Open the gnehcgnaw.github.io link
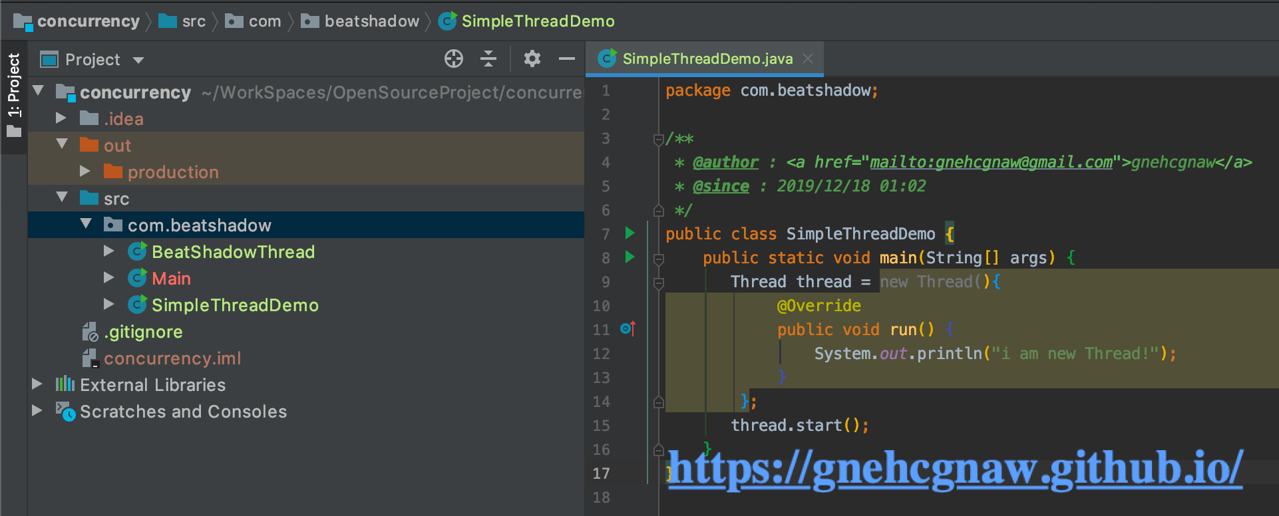Image resolution: width=1279 pixels, height=516 pixels. [954, 469]
